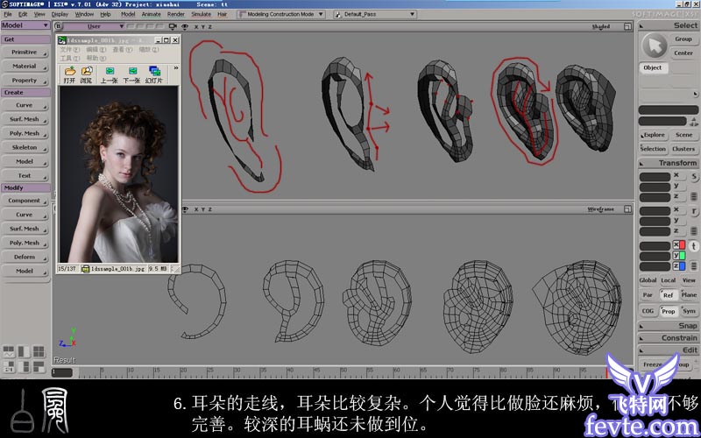The height and width of the screenshot is (438, 701).
Task: Click the scale X value field
Action: [655, 177]
